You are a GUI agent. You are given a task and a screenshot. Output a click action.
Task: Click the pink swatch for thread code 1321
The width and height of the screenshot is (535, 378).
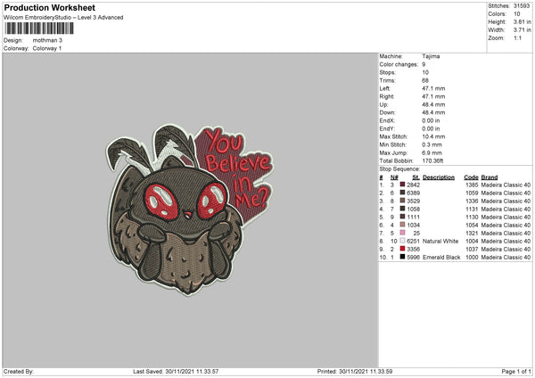tap(403, 233)
